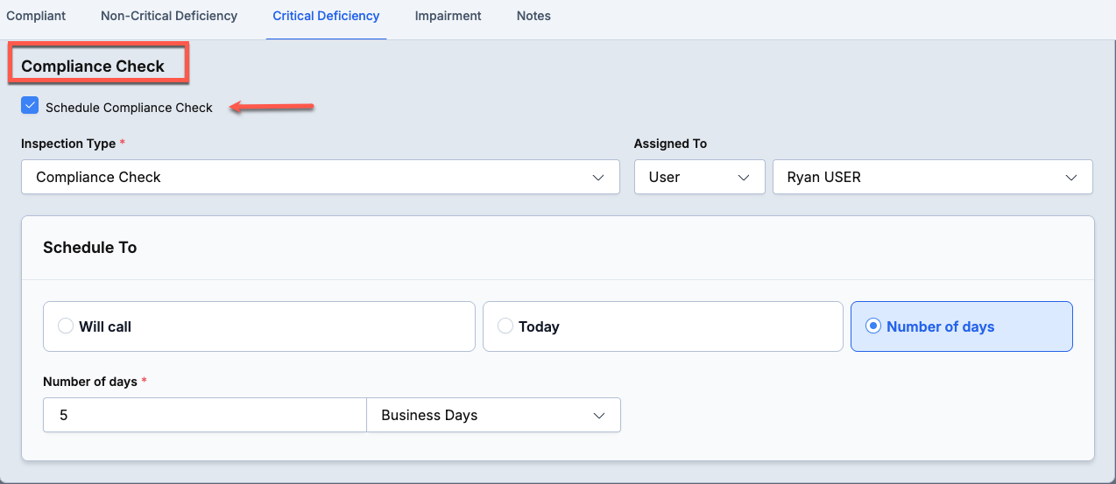Click chevron arrow in Inspection Type dropdown
The width and height of the screenshot is (1116, 484).
click(598, 178)
